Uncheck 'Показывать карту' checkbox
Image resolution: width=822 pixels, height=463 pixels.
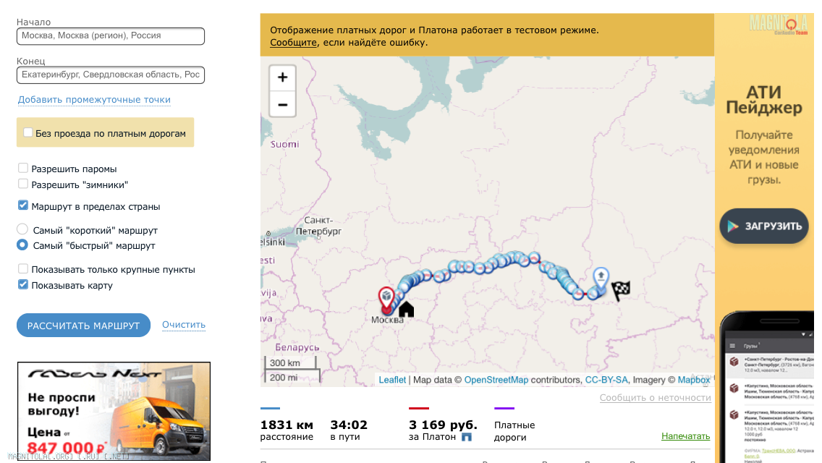click(x=23, y=285)
